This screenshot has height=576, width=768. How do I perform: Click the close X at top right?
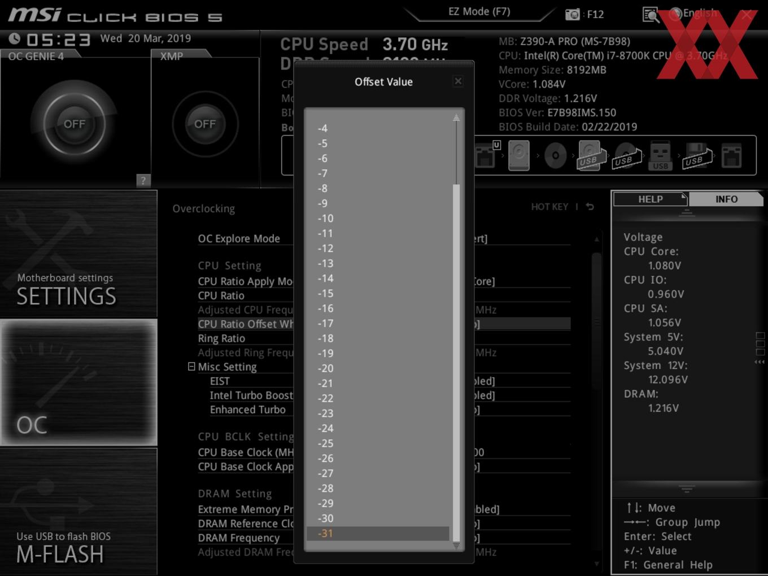coord(747,15)
